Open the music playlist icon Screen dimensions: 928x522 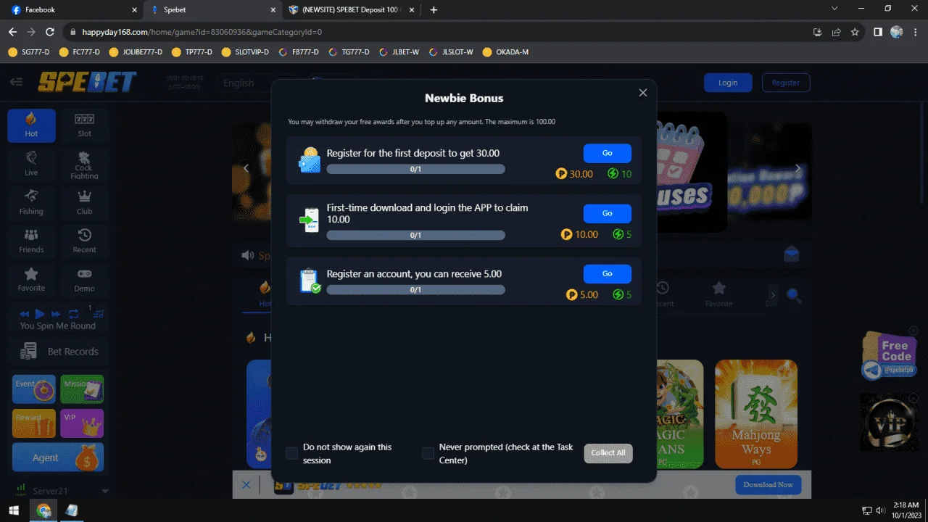coord(98,313)
